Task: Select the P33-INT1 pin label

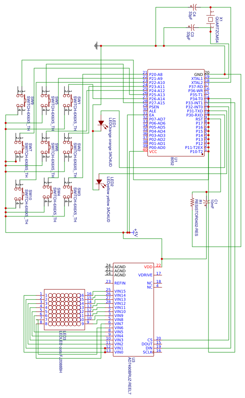Action: (194, 103)
